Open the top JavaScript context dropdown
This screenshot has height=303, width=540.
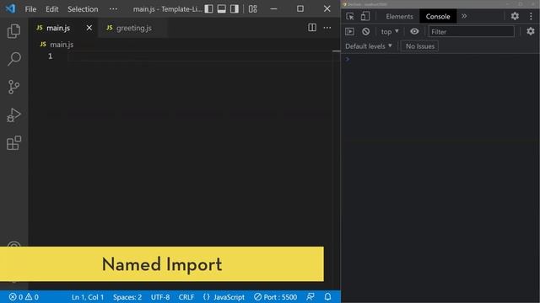tap(390, 32)
